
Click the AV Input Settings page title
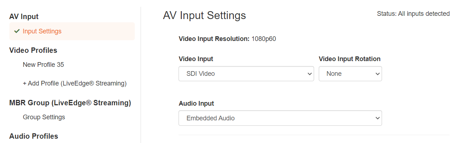(205, 15)
